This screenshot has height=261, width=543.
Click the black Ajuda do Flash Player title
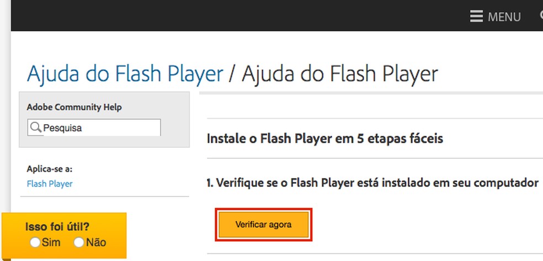click(340, 73)
